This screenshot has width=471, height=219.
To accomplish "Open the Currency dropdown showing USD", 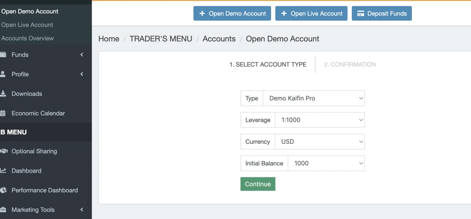I will coord(320,142).
